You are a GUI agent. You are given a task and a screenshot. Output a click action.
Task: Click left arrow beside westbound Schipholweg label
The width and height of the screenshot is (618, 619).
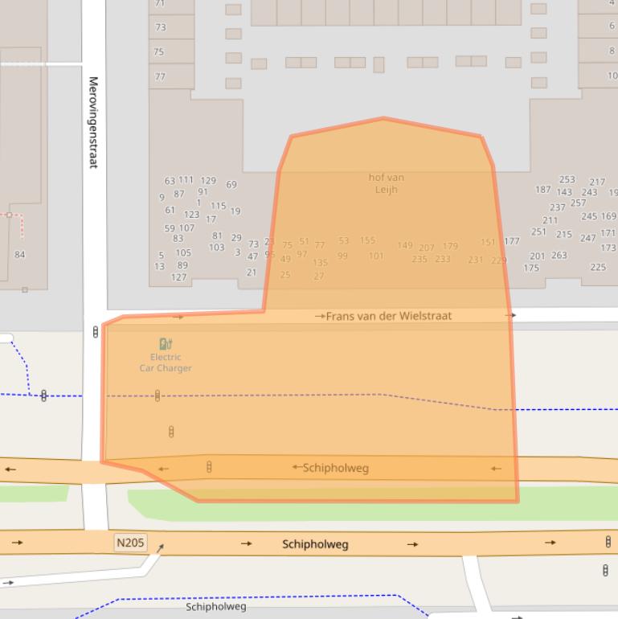click(x=297, y=467)
